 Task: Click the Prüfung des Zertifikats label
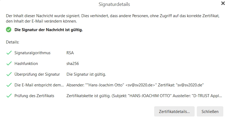tap(34, 96)
